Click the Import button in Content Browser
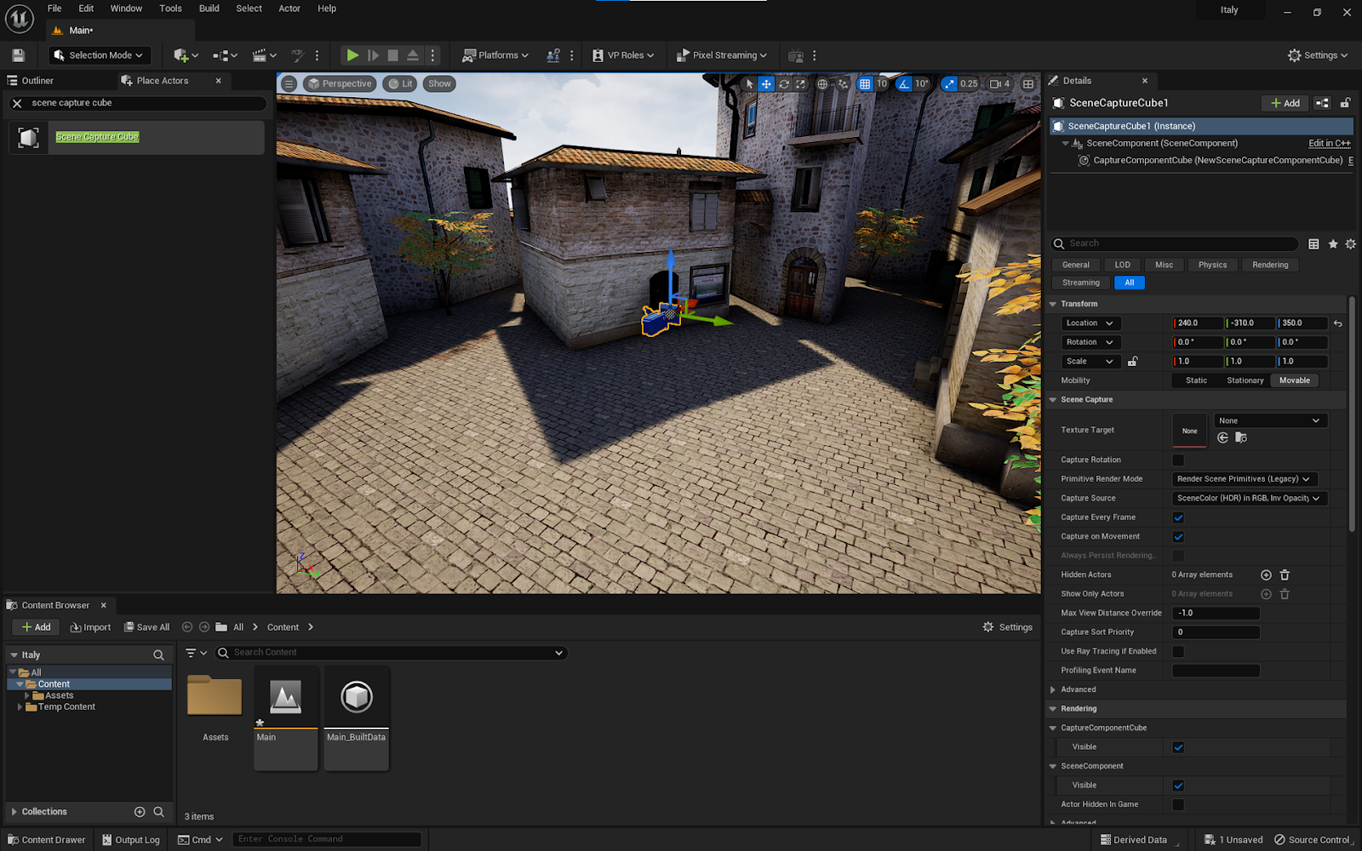 pyautogui.click(x=90, y=627)
